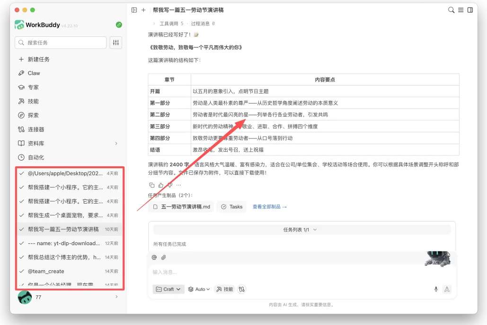Image resolution: width=487 pixels, height=325 pixels.
Task: Open search with the magnifier icon
Action: pyautogui.click(x=452, y=10)
